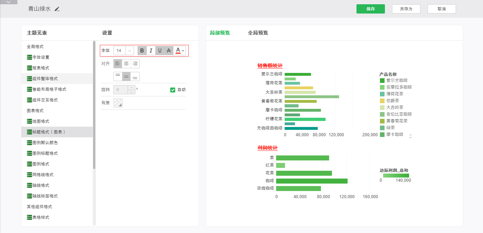
Task: Select top vertical alignment
Action: pos(118,76)
